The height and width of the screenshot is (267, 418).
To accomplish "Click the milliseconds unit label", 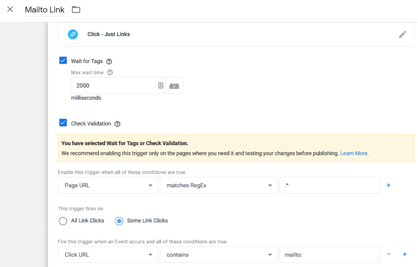I will tap(86, 98).
